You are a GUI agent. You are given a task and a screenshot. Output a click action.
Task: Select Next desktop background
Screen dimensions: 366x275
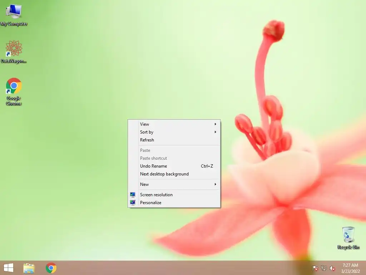pyautogui.click(x=174, y=174)
